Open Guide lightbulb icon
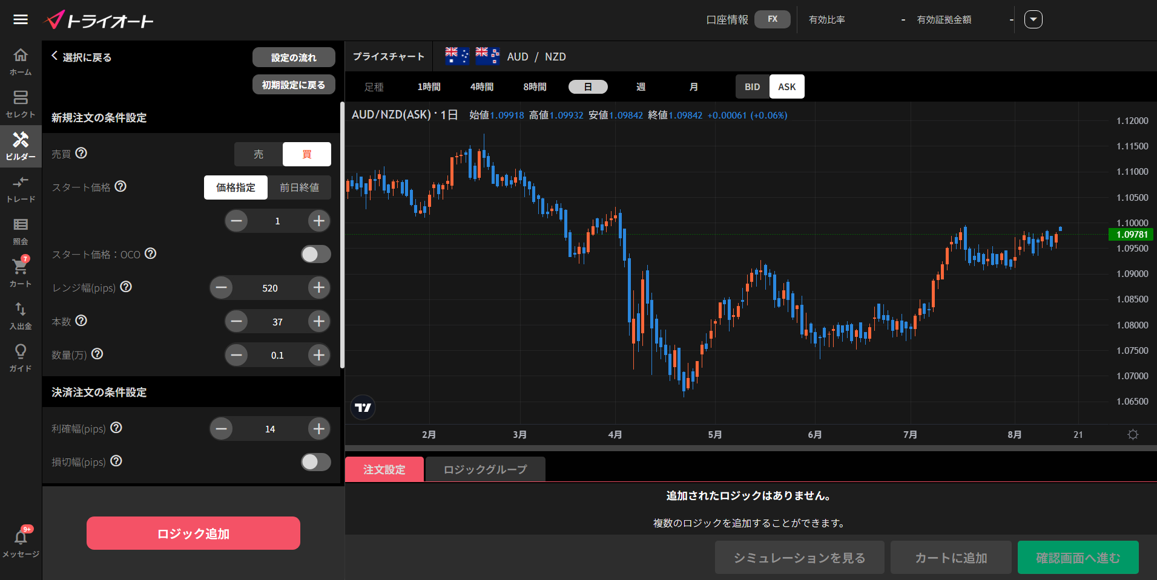Viewport: 1157px width, 580px height. [21, 357]
